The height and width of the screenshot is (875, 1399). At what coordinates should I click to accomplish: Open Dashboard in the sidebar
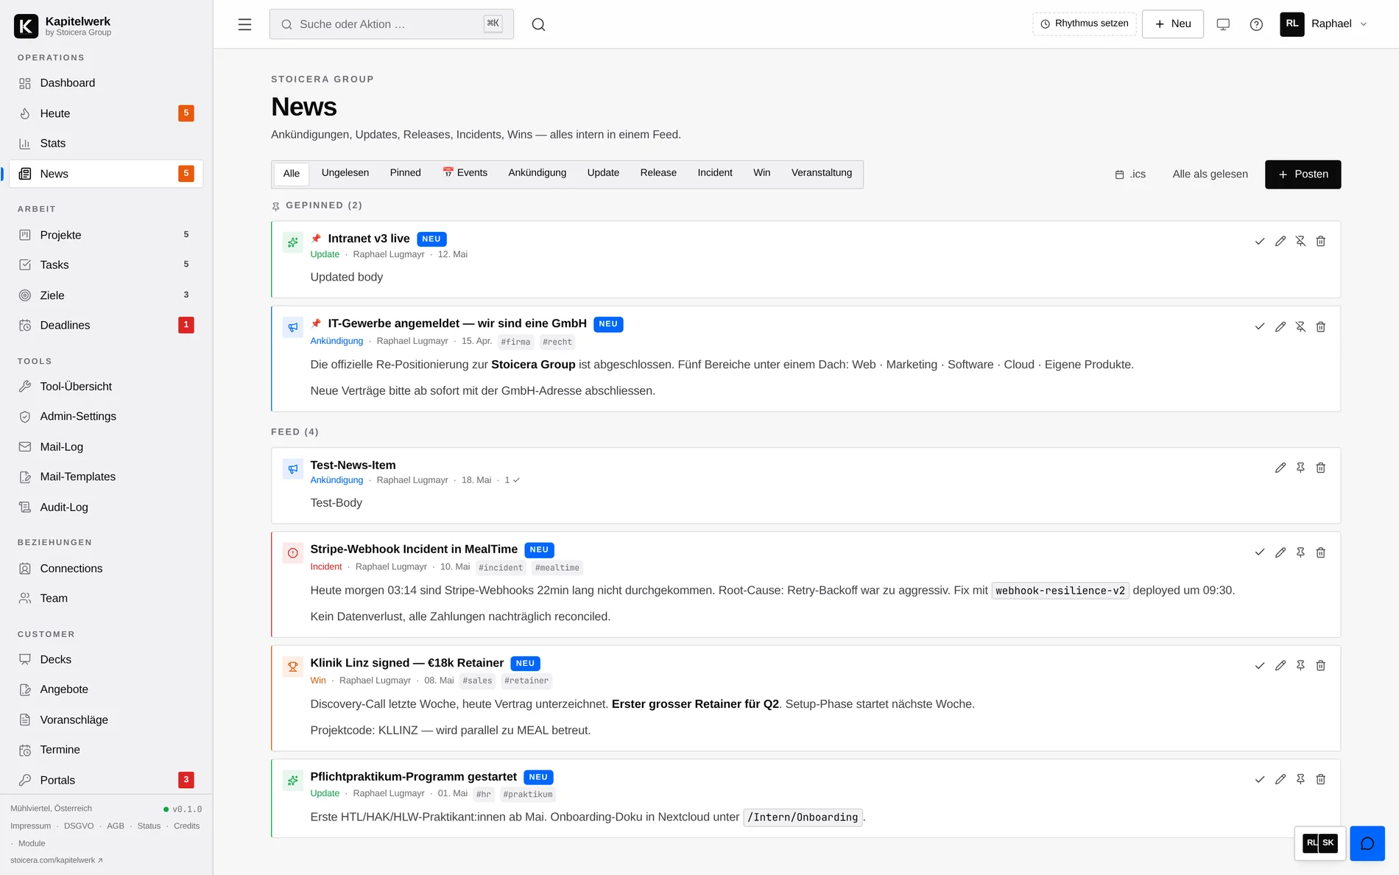click(106, 83)
